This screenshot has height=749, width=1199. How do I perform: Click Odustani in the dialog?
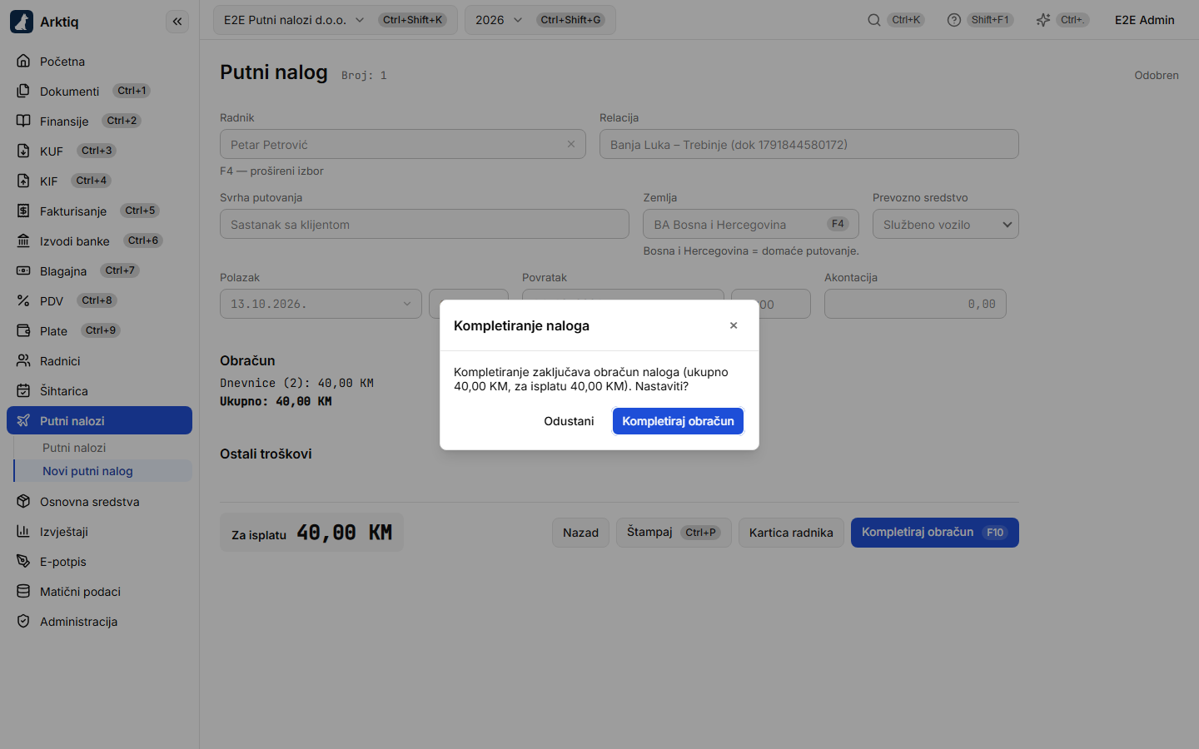click(569, 421)
